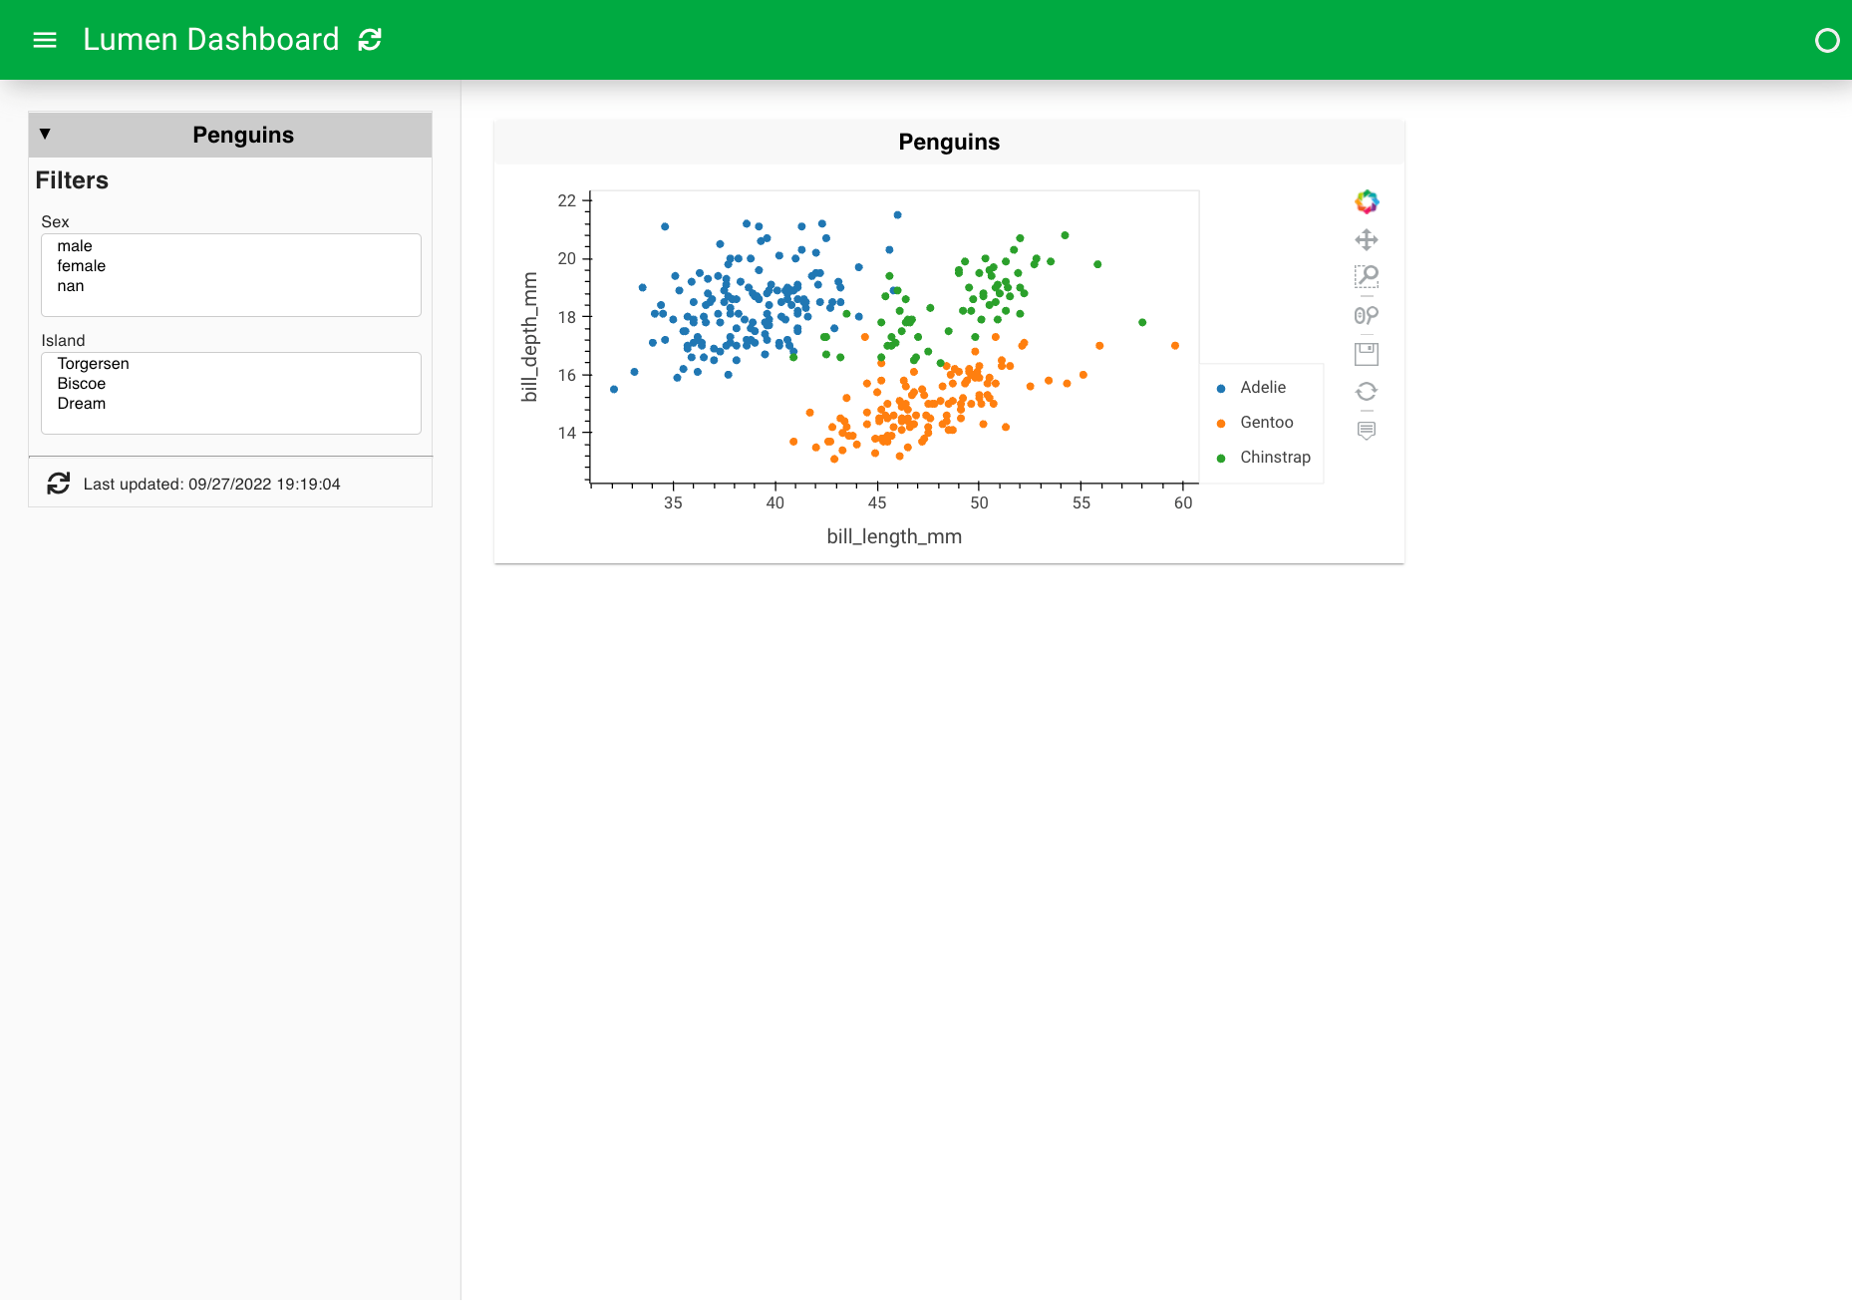Reset the plot view
The width and height of the screenshot is (1852, 1313).
[1367, 391]
